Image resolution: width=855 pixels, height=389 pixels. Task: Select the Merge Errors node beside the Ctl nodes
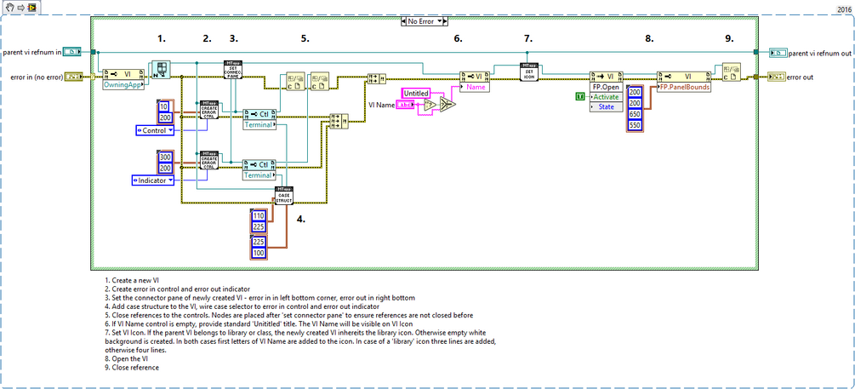point(339,121)
